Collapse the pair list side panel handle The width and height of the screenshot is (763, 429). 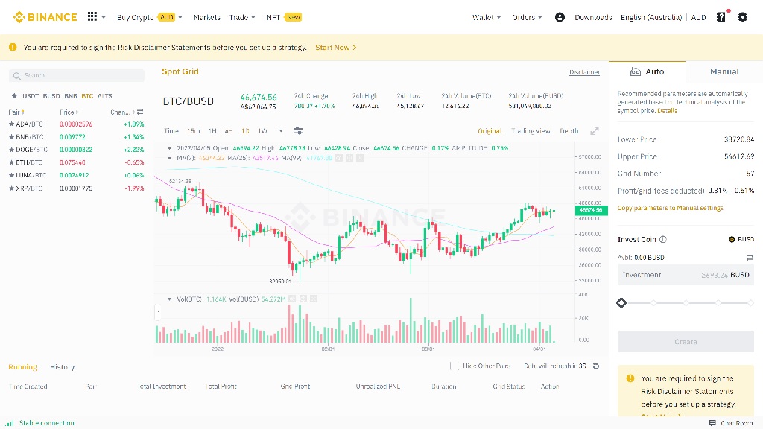[158, 312]
